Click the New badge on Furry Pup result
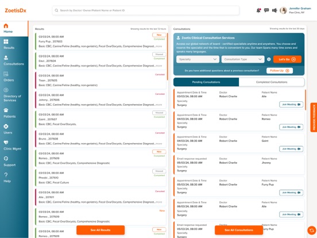This screenshot has height=238, width=317. pos(159,35)
